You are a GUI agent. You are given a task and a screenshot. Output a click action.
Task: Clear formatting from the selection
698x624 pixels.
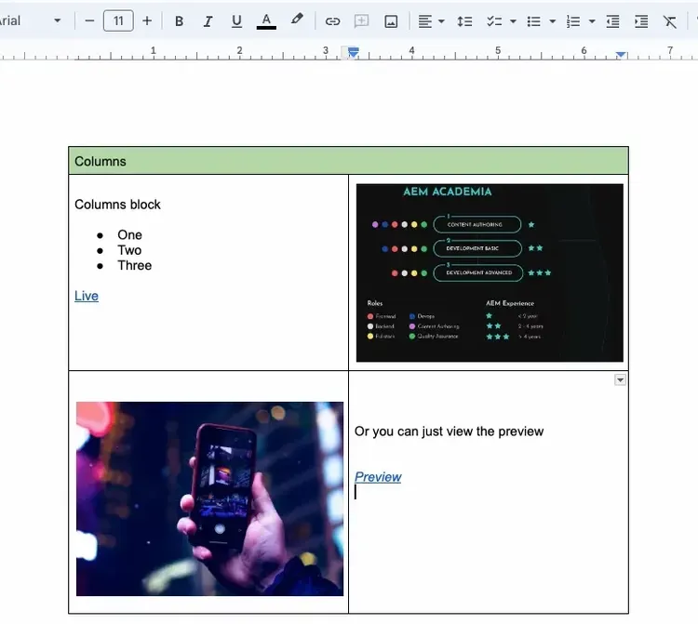point(669,20)
